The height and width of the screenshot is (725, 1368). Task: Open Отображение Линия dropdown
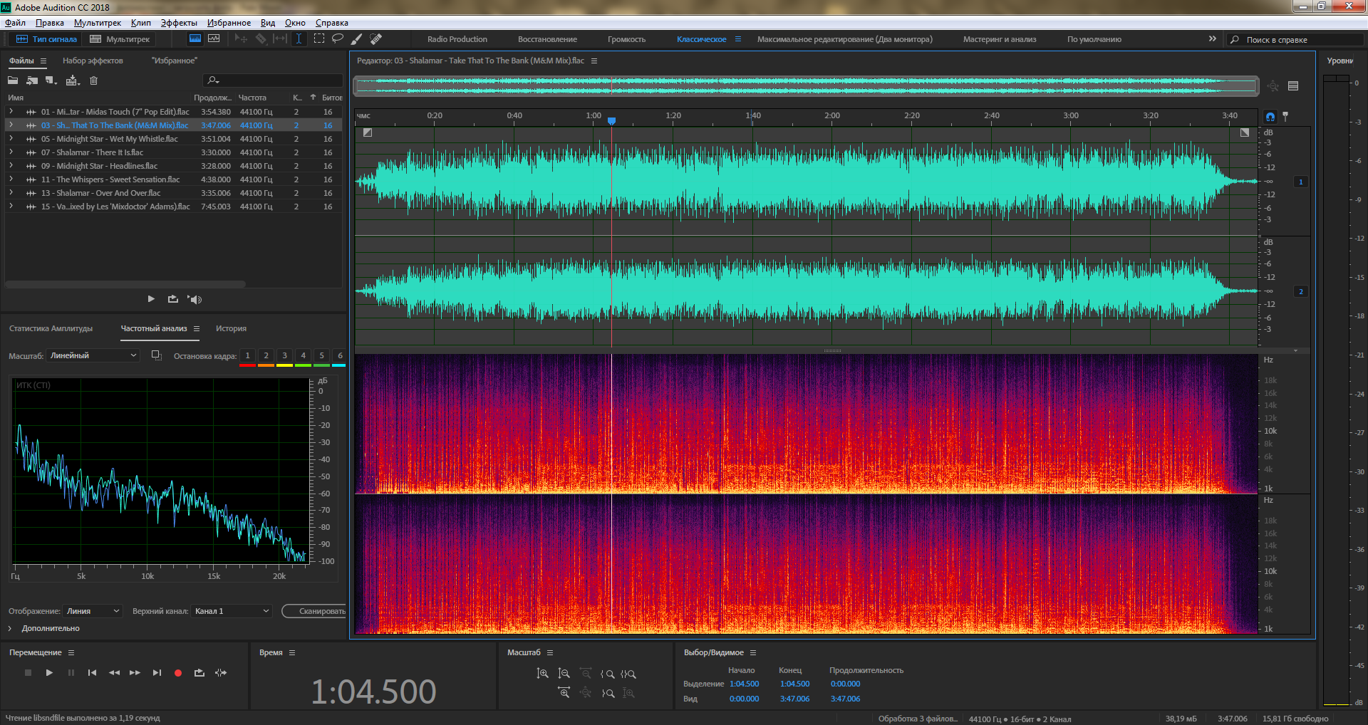click(x=93, y=611)
